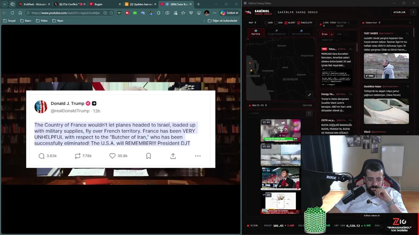Uncheck the FACILITY map checkbox
419x235 pixels.
pyautogui.click(x=299, y=23)
